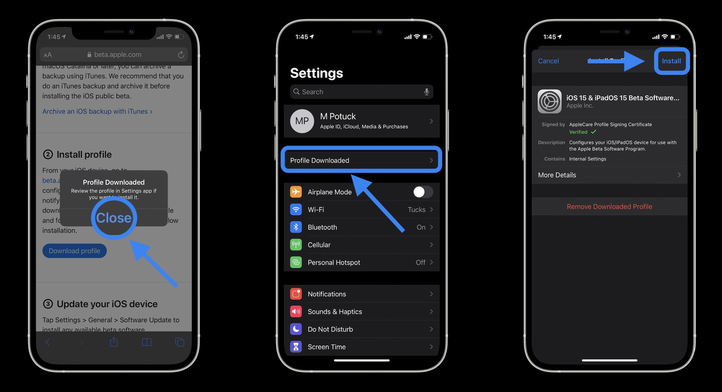Tap the Screen Time icon
The width and height of the screenshot is (722, 392).
coord(296,347)
